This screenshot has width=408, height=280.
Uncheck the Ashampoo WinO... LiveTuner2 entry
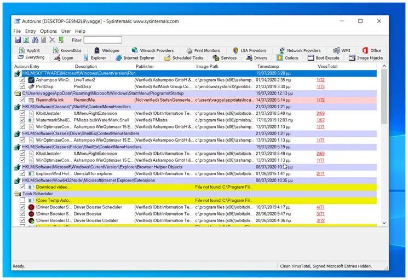(x=22, y=80)
